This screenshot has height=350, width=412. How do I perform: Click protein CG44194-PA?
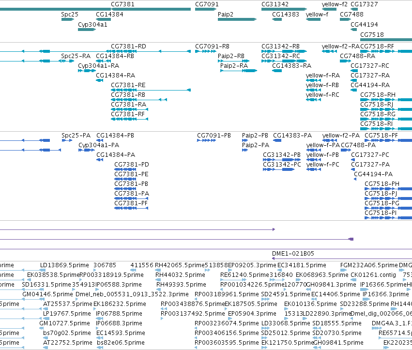tap(355, 179)
